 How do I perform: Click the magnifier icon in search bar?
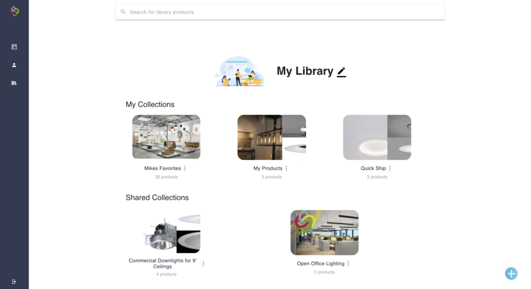tap(123, 12)
